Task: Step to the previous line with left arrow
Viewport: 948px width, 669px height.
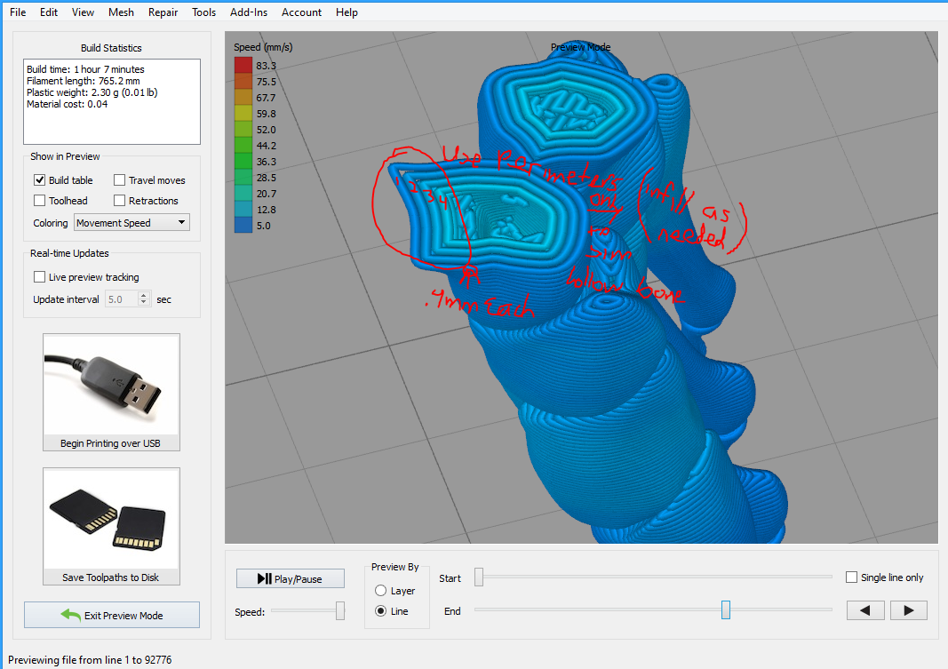Action: point(865,610)
